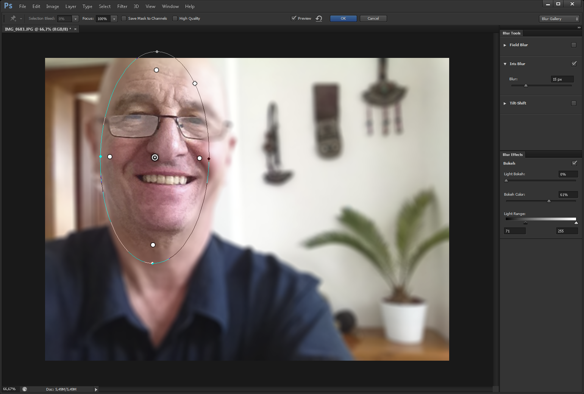Toggle the Preview checkbox off

click(x=294, y=19)
